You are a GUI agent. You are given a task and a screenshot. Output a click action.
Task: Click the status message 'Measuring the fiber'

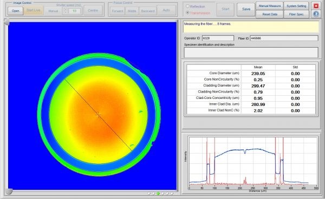point(207,24)
